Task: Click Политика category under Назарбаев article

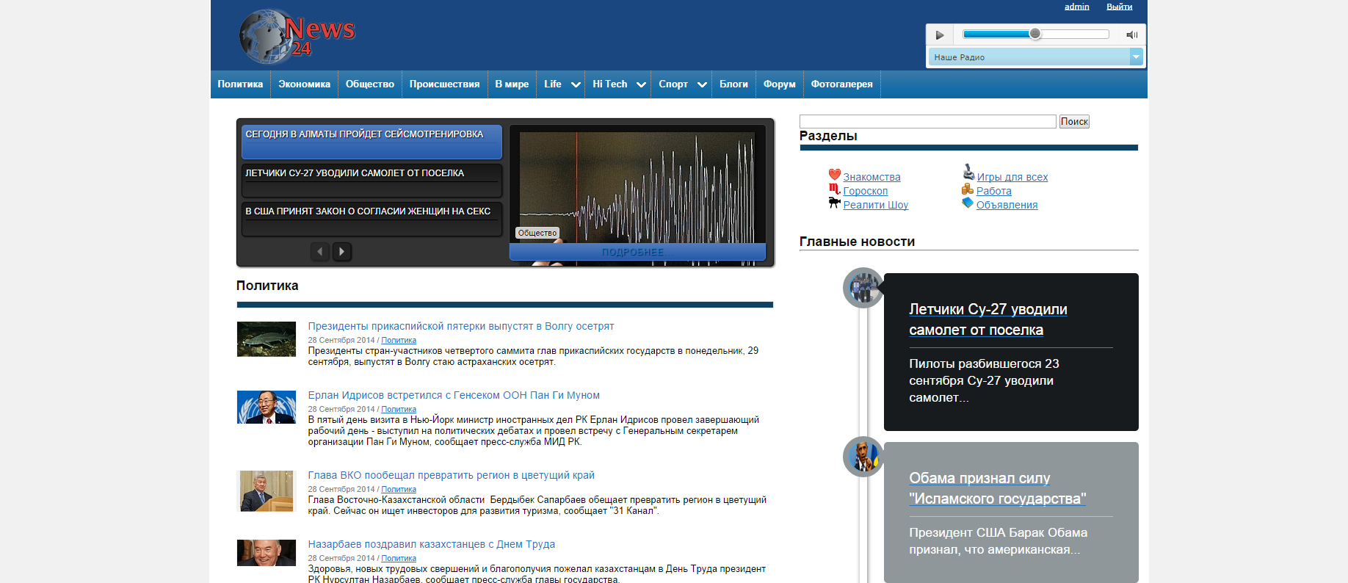Action: coord(399,558)
